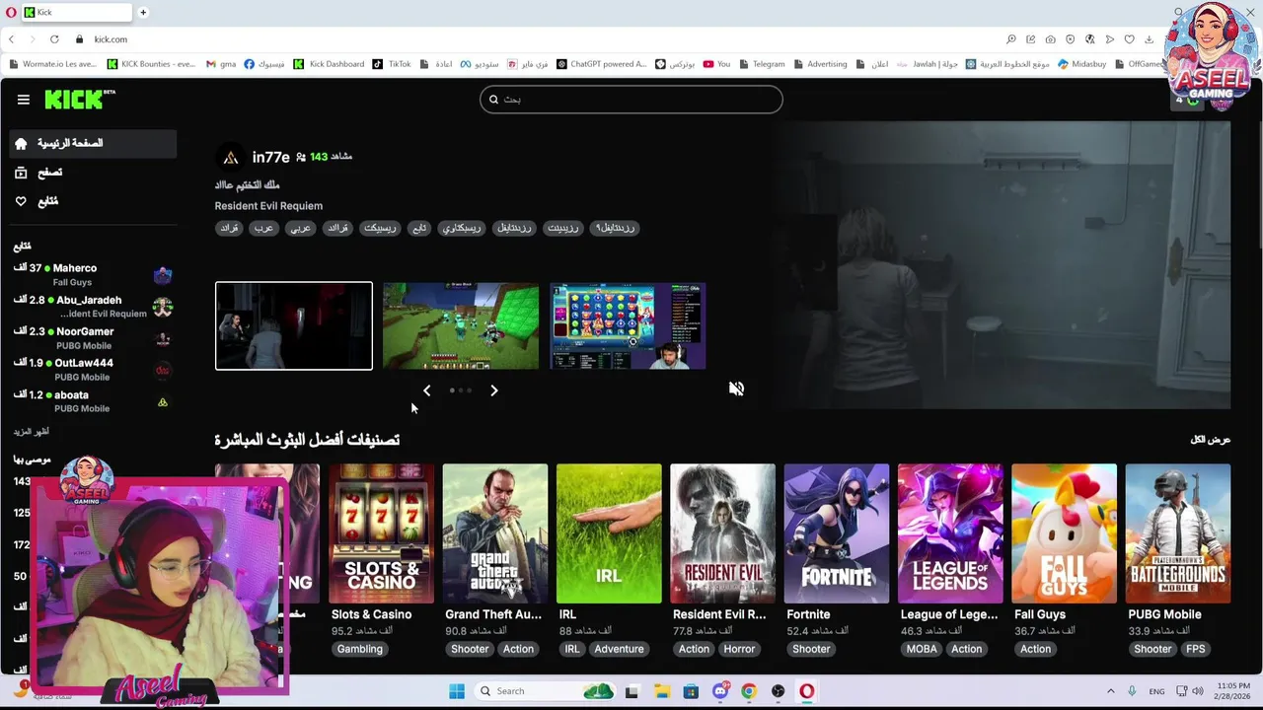Open the browse (تصفح) sidebar item

click(95, 173)
